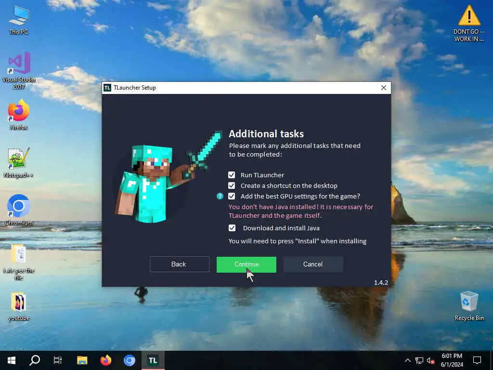Click the 'Additional tasks' heading
The width and height of the screenshot is (493, 370).
click(x=266, y=134)
